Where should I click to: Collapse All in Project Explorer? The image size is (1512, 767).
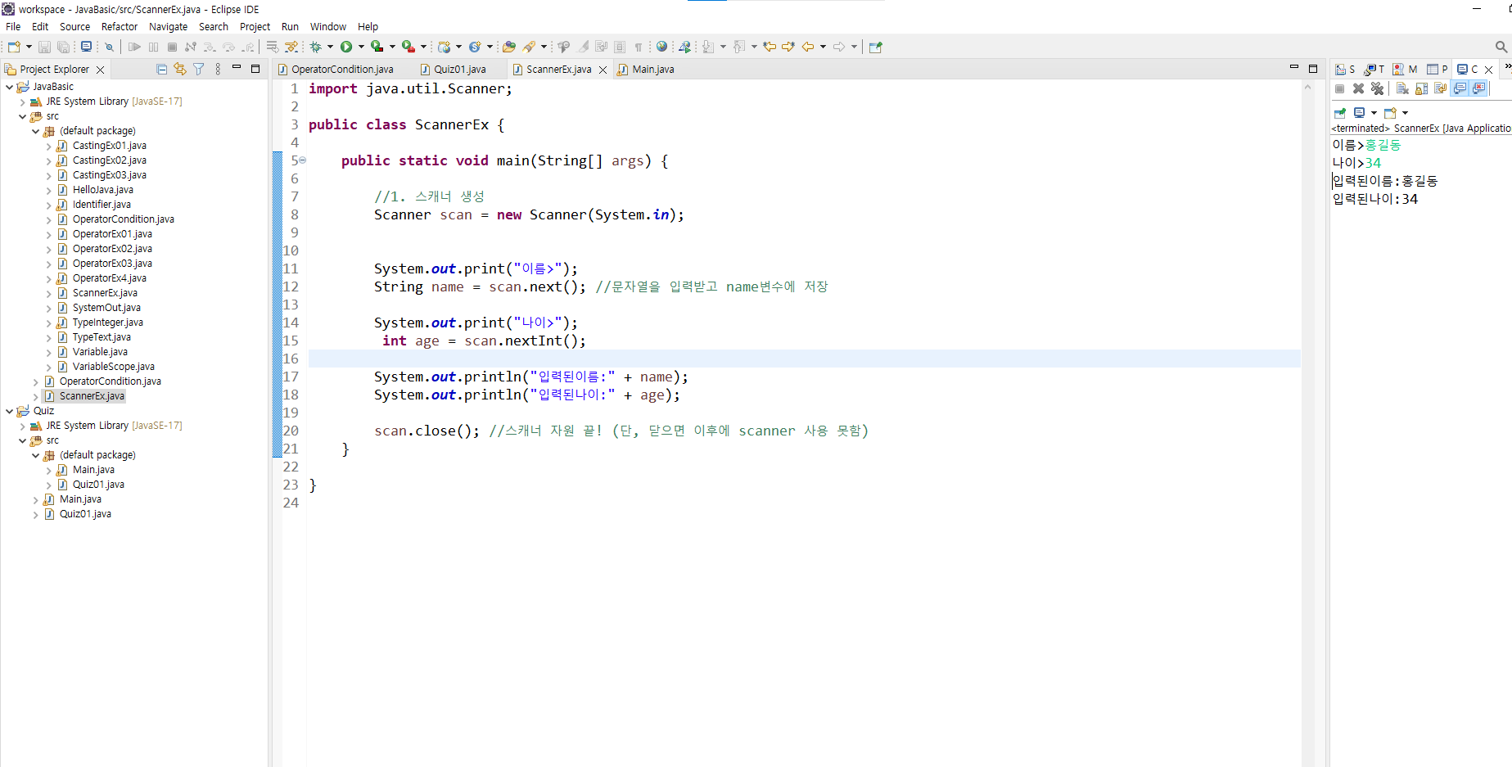point(161,70)
